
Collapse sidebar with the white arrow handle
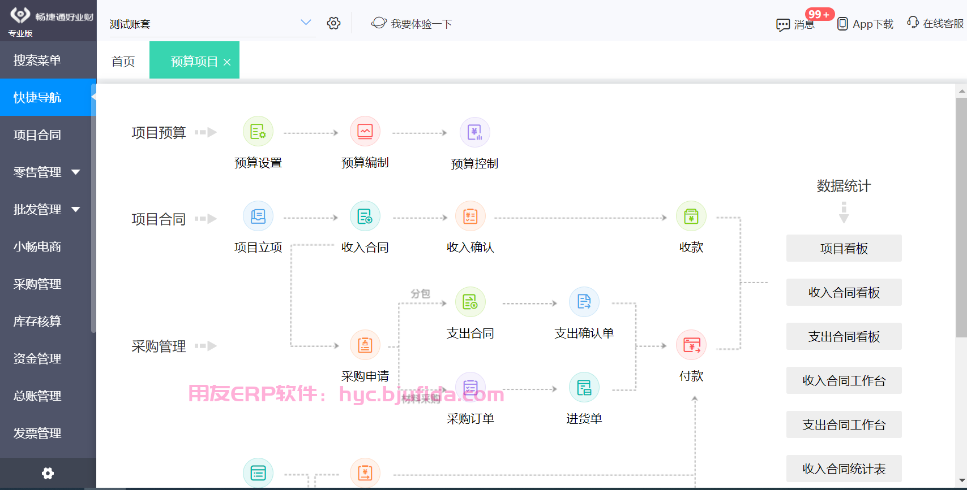coord(94,97)
